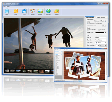Switch to the Gallery Settings tab
The image size is (112, 102).
tap(101, 17)
